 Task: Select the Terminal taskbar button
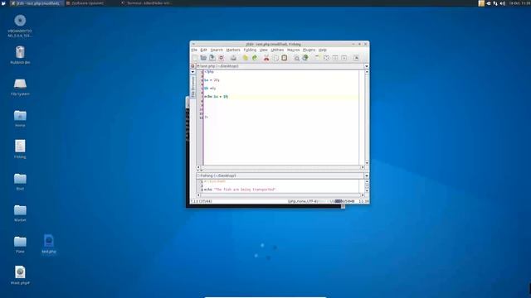point(146,3)
